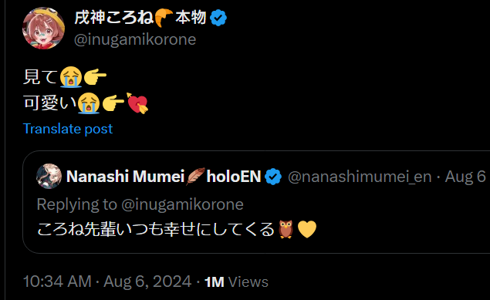Click the 戌神ころね display name
Screen dimensions: 490x300
(x=114, y=17)
